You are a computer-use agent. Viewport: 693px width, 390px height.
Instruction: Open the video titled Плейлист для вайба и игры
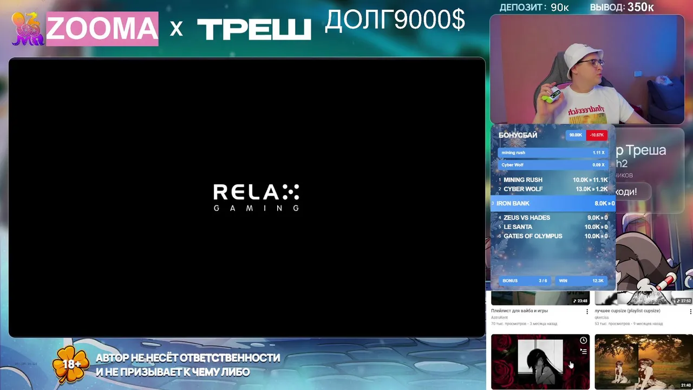coord(519,311)
